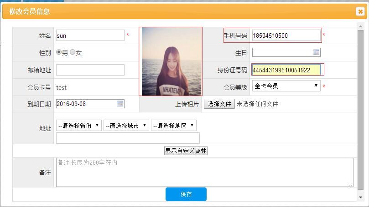
Task: Click the email address input field
Action: click(90, 70)
